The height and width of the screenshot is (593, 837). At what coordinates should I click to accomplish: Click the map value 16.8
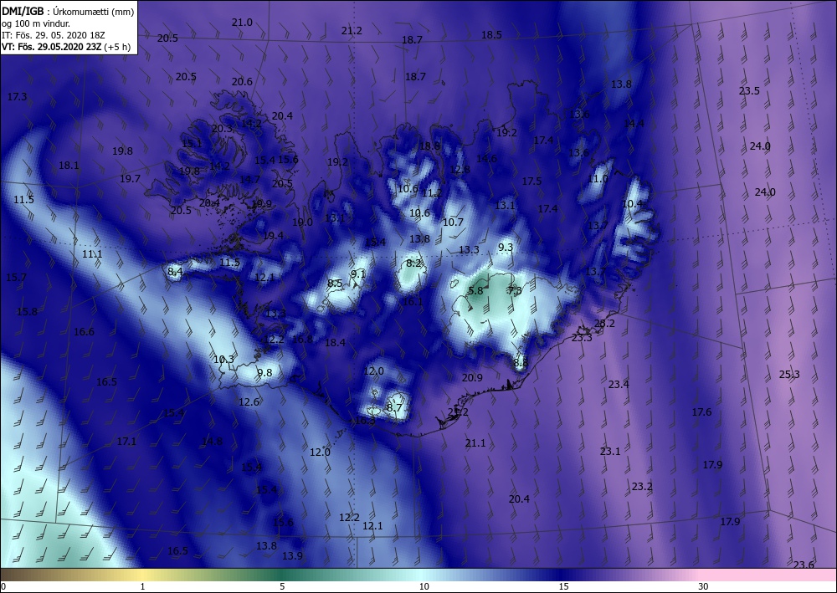pyautogui.click(x=303, y=340)
